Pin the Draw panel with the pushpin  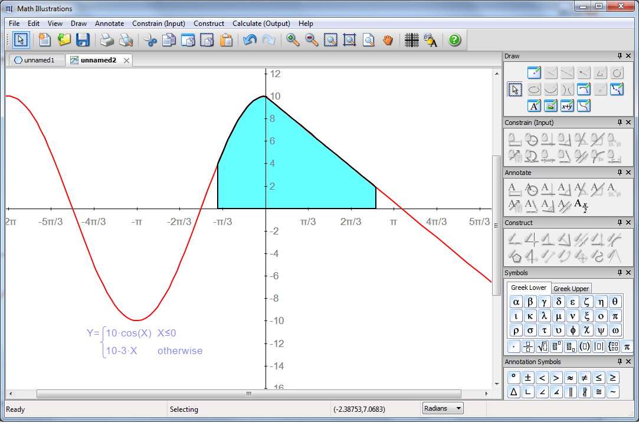tap(620, 56)
